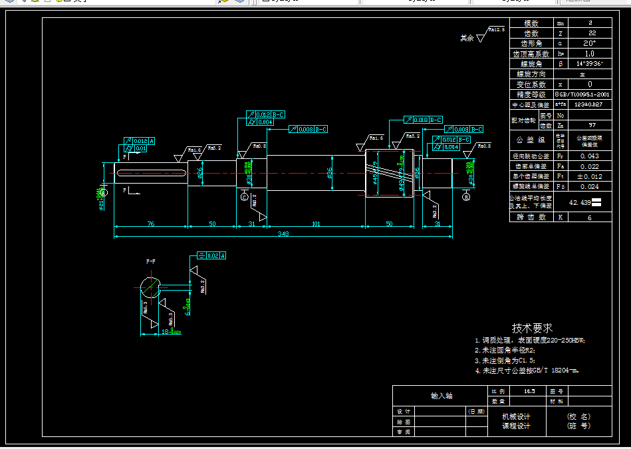The image size is (631, 449).
Task: Click the (校名) (班号) cell
Action: click(578, 421)
